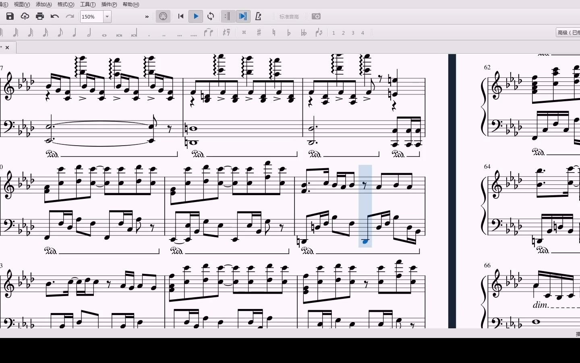The height and width of the screenshot is (363, 580).
Task: Click measure number 62 on right page
Action: tap(487, 67)
